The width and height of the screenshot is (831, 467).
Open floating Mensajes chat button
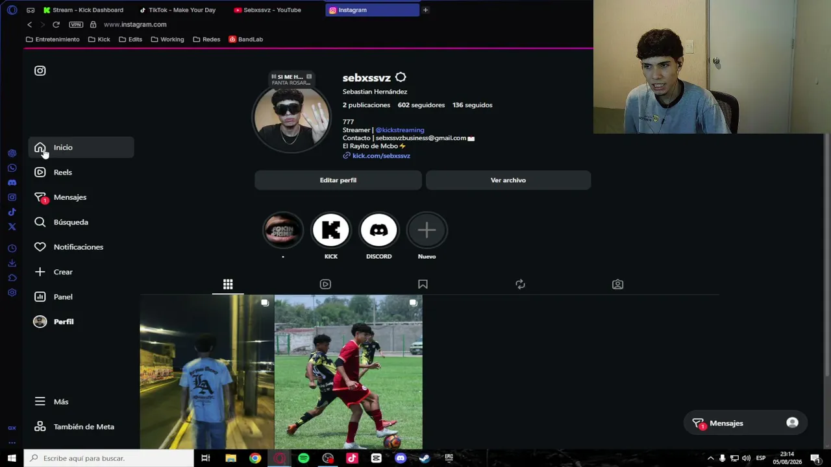745,423
